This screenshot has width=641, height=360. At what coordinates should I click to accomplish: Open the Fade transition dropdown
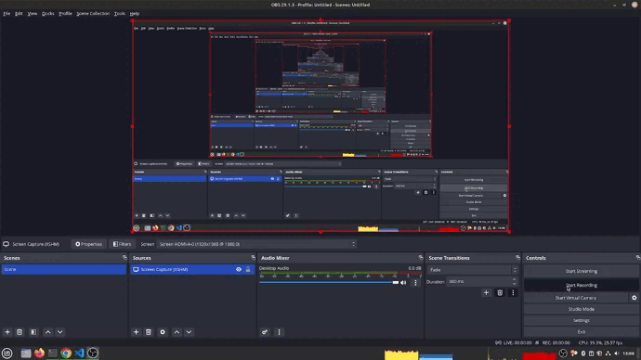click(x=473, y=270)
